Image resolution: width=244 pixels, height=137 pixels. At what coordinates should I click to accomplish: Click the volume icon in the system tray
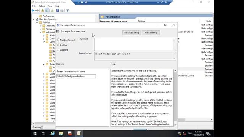[x=184, y=134]
